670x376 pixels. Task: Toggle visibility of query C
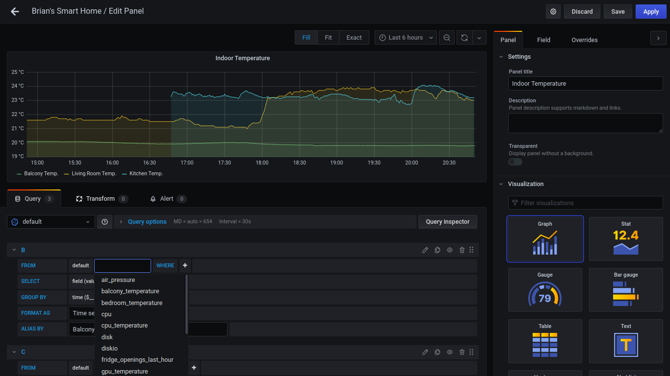tap(450, 352)
